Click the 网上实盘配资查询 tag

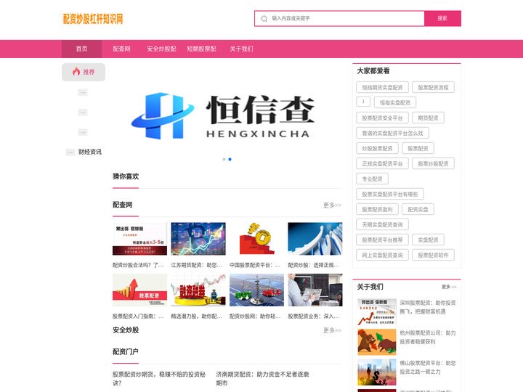click(x=382, y=256)
